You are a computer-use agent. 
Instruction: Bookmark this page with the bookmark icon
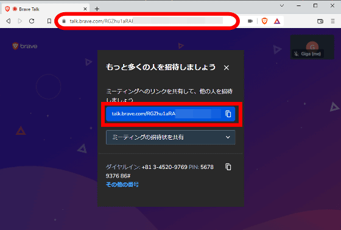click(49, 21)
